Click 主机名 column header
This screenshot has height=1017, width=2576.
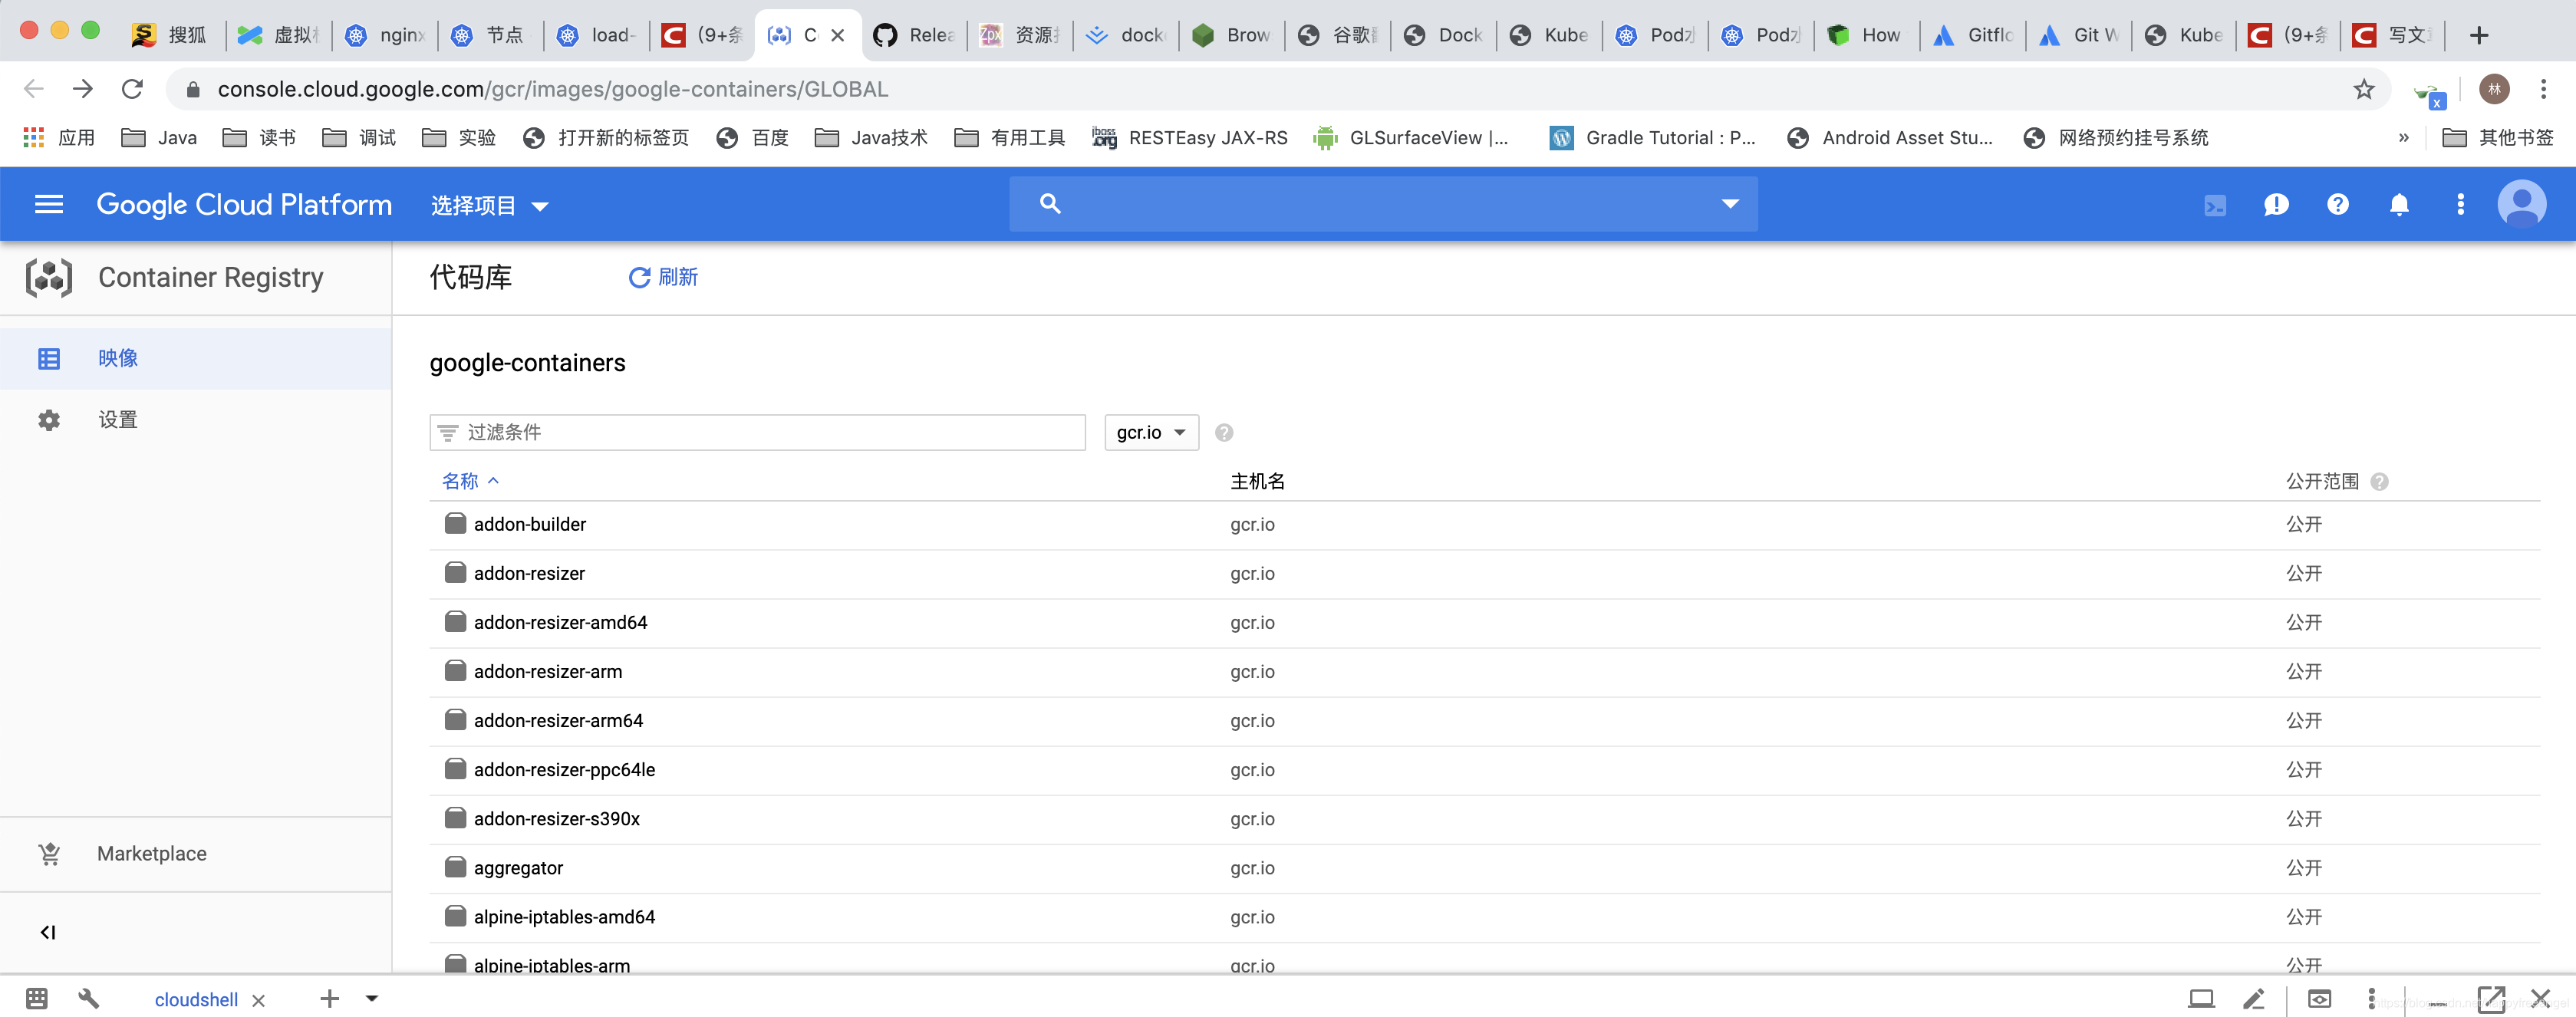pyautogui.click(x=1257, y=482)
